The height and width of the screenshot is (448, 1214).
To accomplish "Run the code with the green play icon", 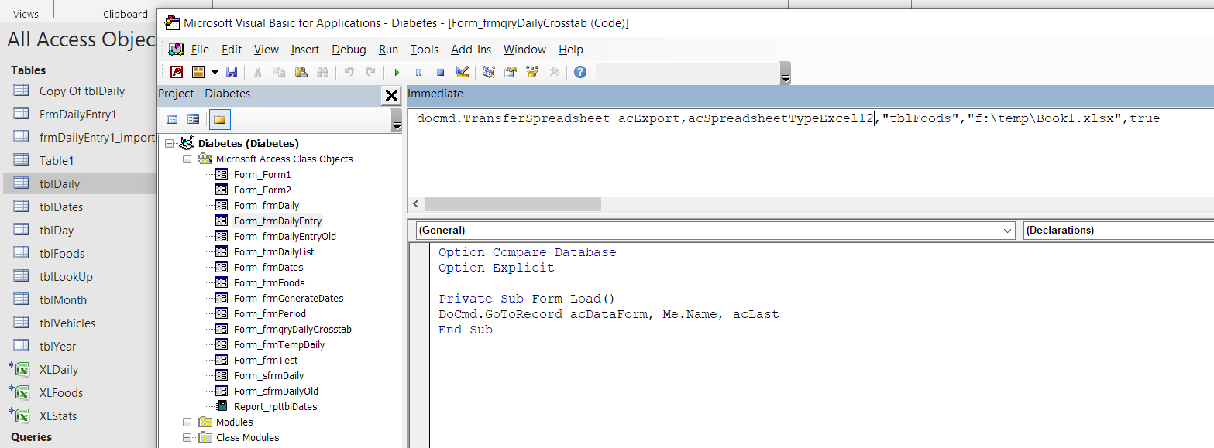I will point(397,72).
